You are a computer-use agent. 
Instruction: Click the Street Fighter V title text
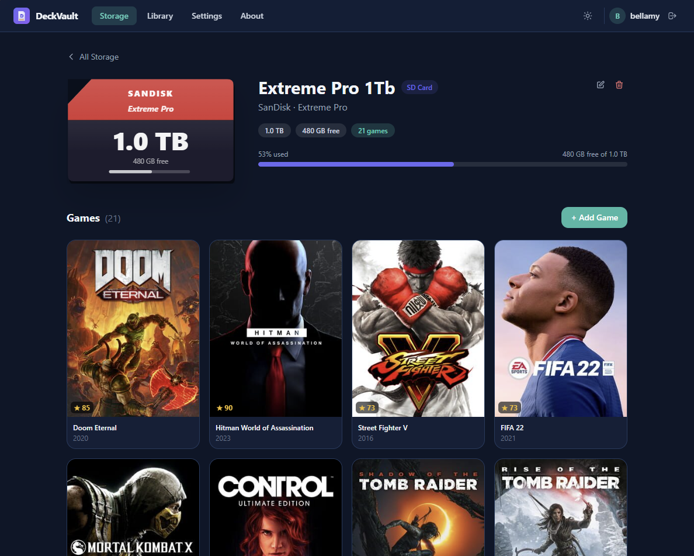coord(383,427)
